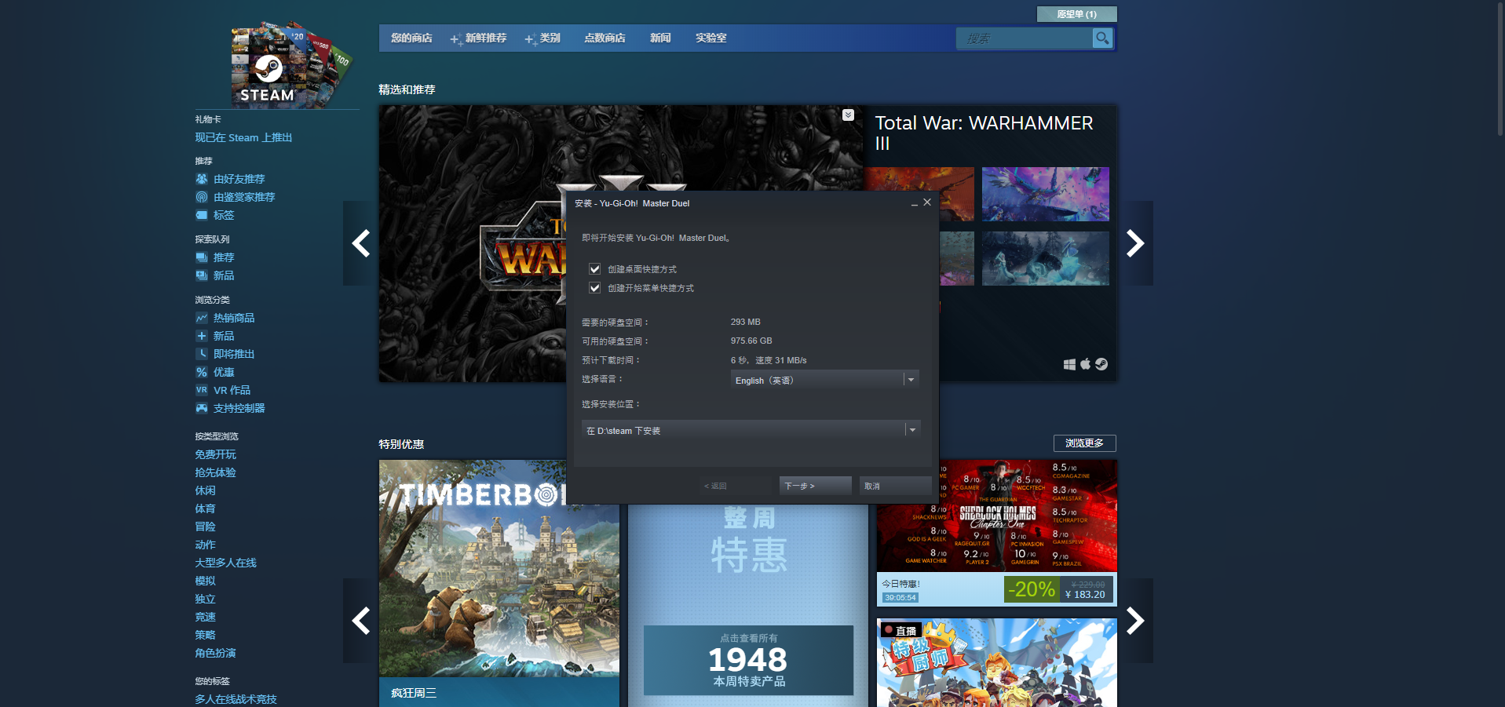1505x707 pixels.
Task: Toggle create desktop shortcut checkbox
Action: pyautogui.click(x=594, y=269)
